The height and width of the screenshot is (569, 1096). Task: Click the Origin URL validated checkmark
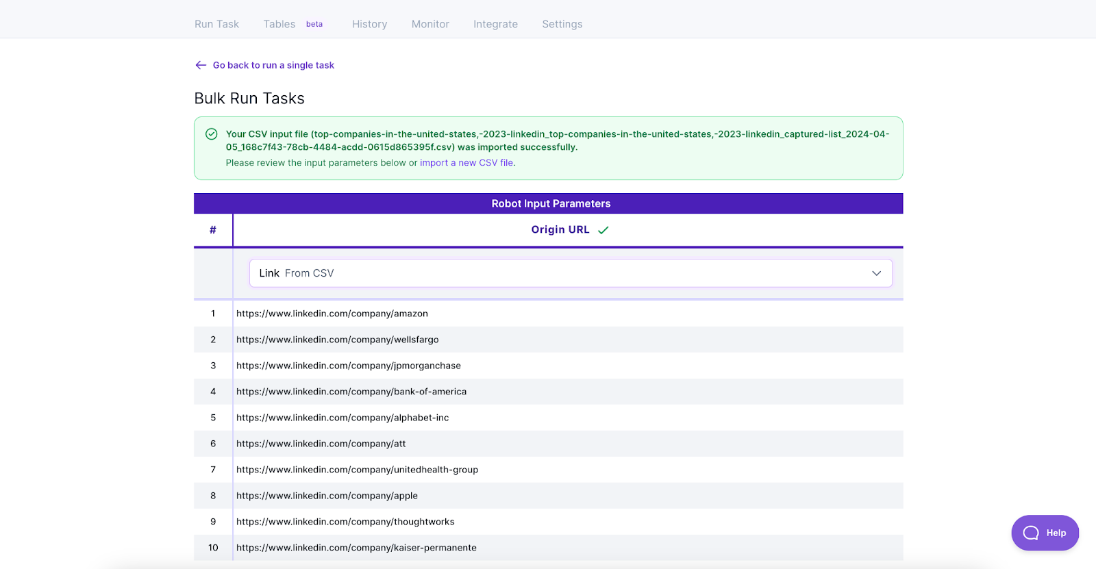(x=603, y=230)
